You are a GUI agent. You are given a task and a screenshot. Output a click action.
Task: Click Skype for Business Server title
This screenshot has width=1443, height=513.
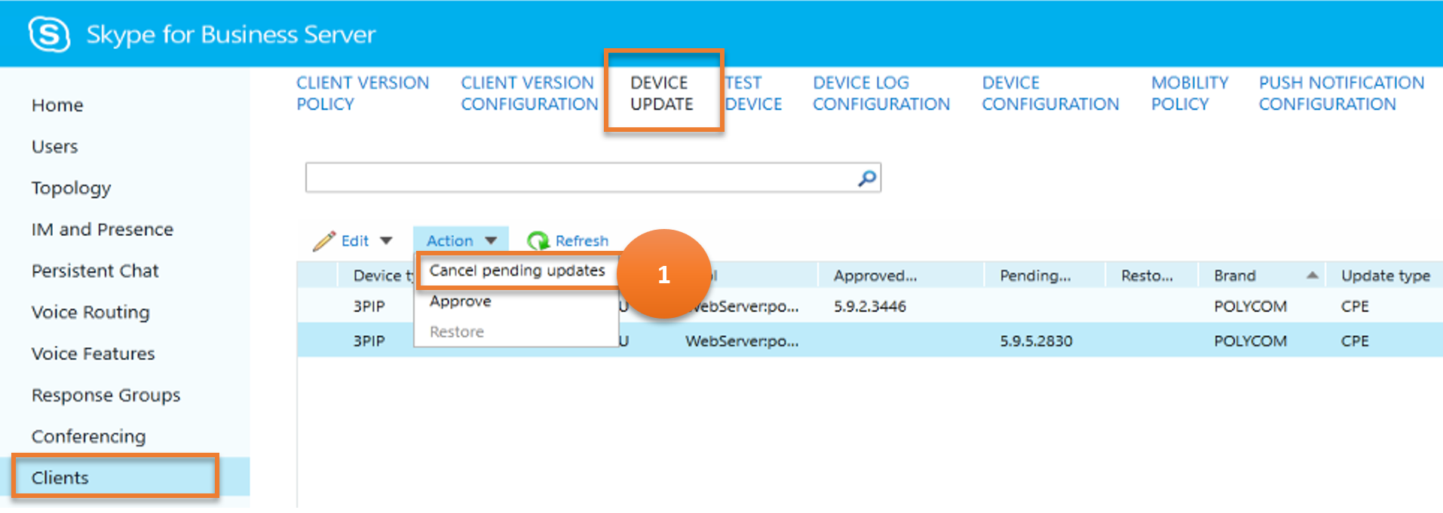pos(231,35)
